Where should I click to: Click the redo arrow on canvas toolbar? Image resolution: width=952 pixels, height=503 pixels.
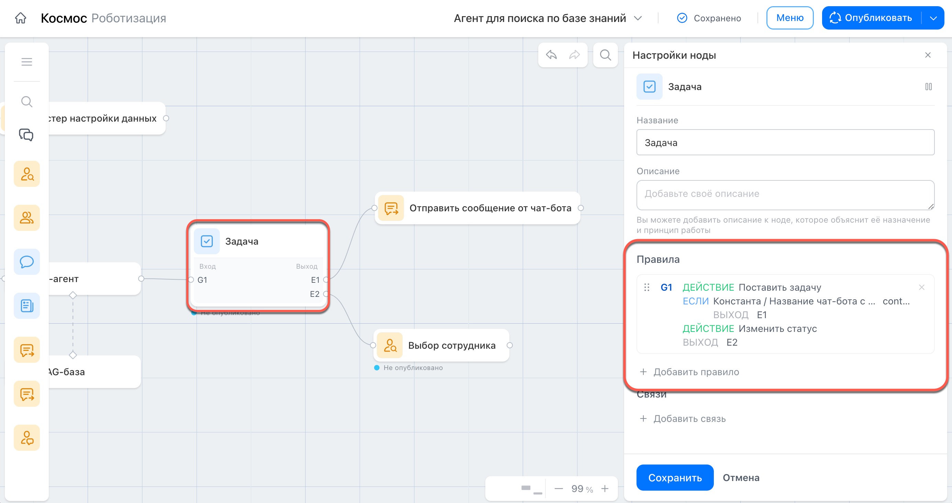pyautogui.click(x=574, y=55)
